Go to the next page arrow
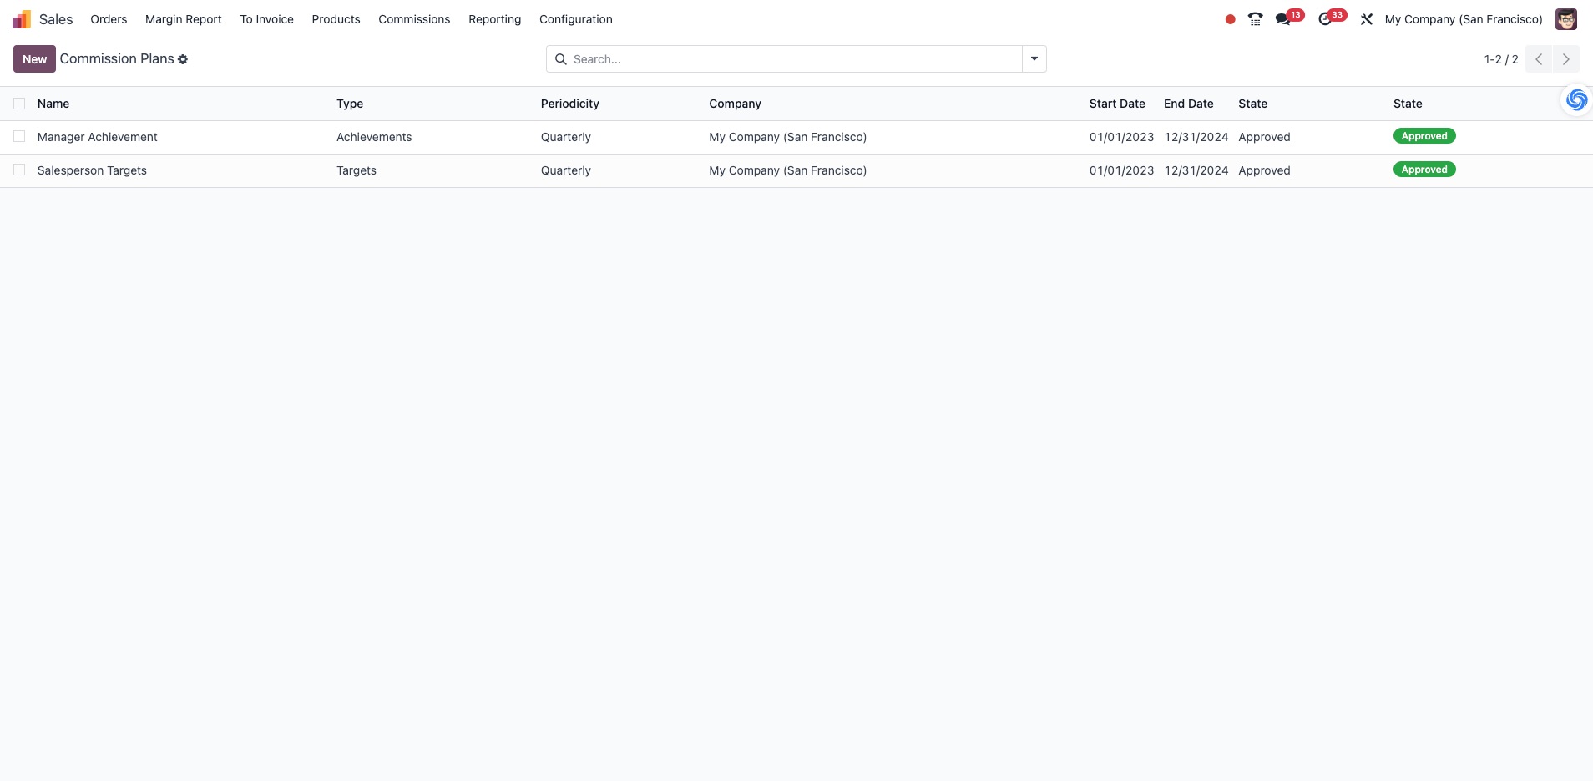 [1566, 59]
